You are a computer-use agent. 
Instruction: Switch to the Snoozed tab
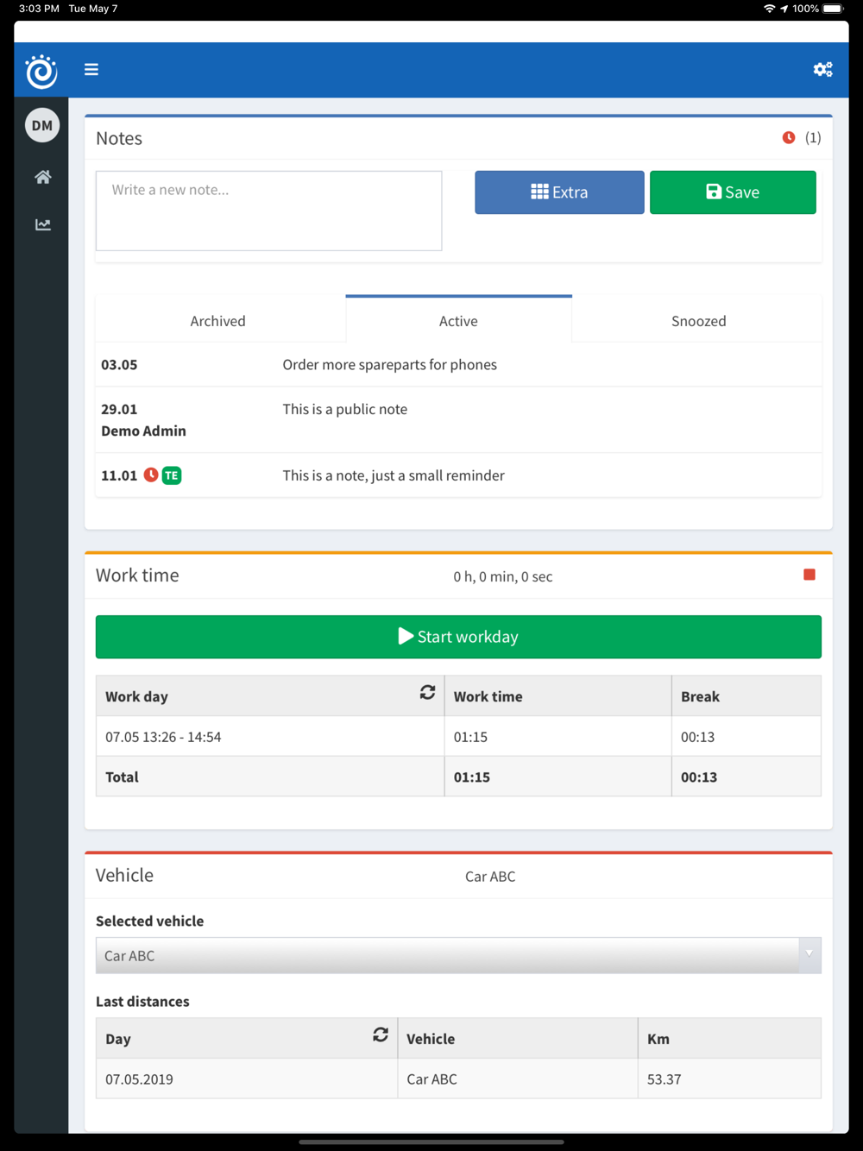[699, 321]
